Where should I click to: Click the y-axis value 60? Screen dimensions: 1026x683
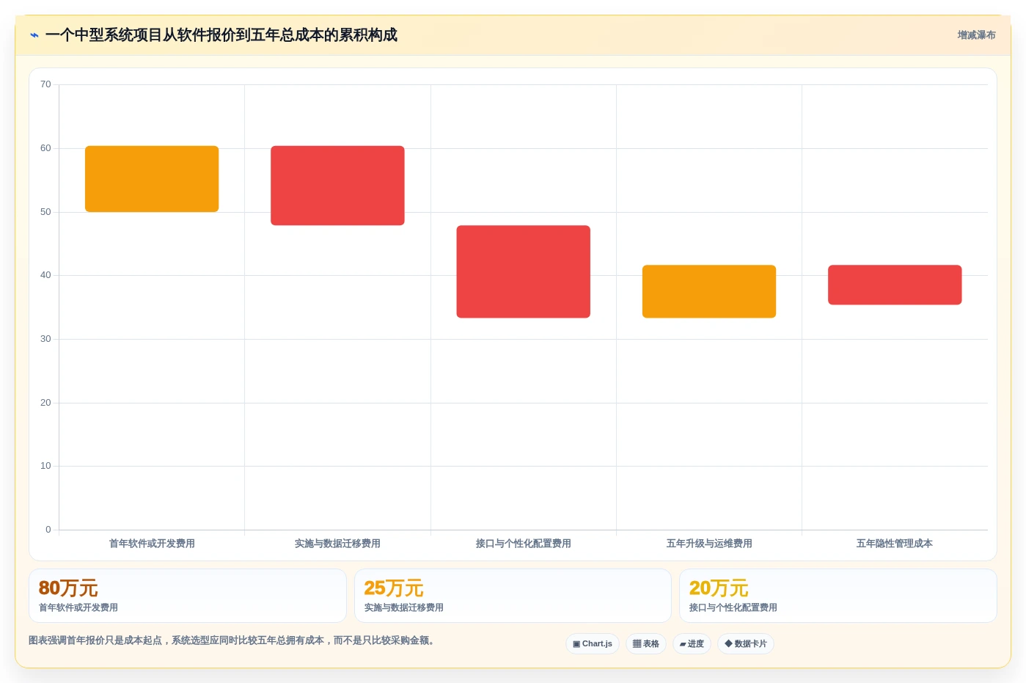coord(45,148)
